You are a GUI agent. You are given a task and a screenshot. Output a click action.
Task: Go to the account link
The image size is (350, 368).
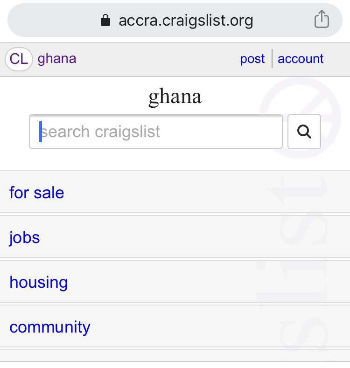coord(301,59)
